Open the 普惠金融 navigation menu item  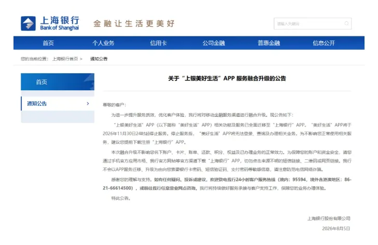(269, 43)
